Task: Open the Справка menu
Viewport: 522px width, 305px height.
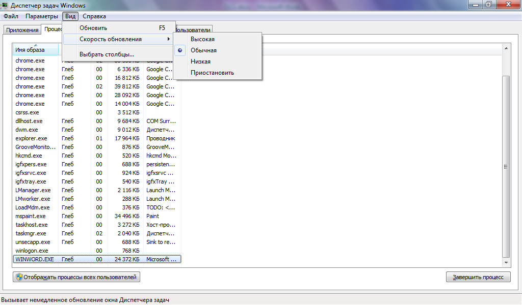Action: point(94,16)
